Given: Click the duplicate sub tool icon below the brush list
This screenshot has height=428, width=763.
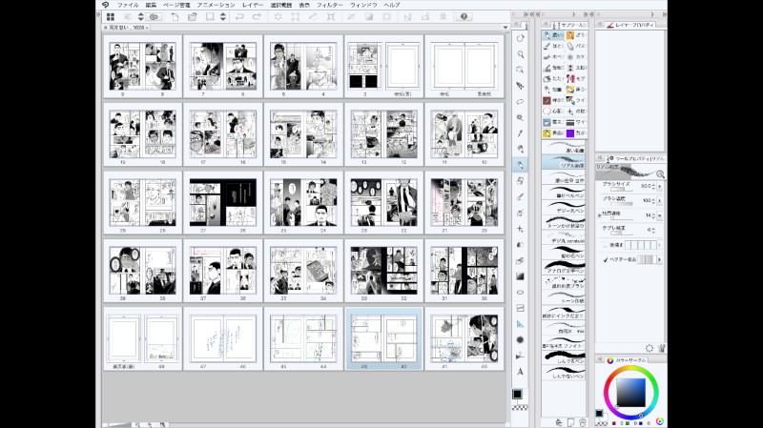Looking at the screenshot, I should click(570, 422).
